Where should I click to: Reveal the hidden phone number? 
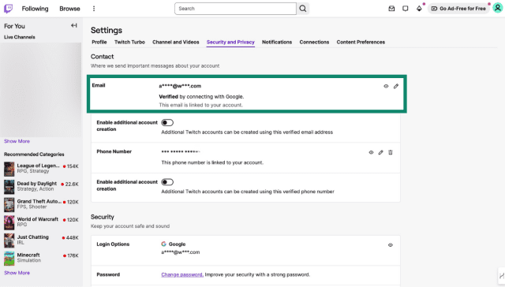[371, 152]
